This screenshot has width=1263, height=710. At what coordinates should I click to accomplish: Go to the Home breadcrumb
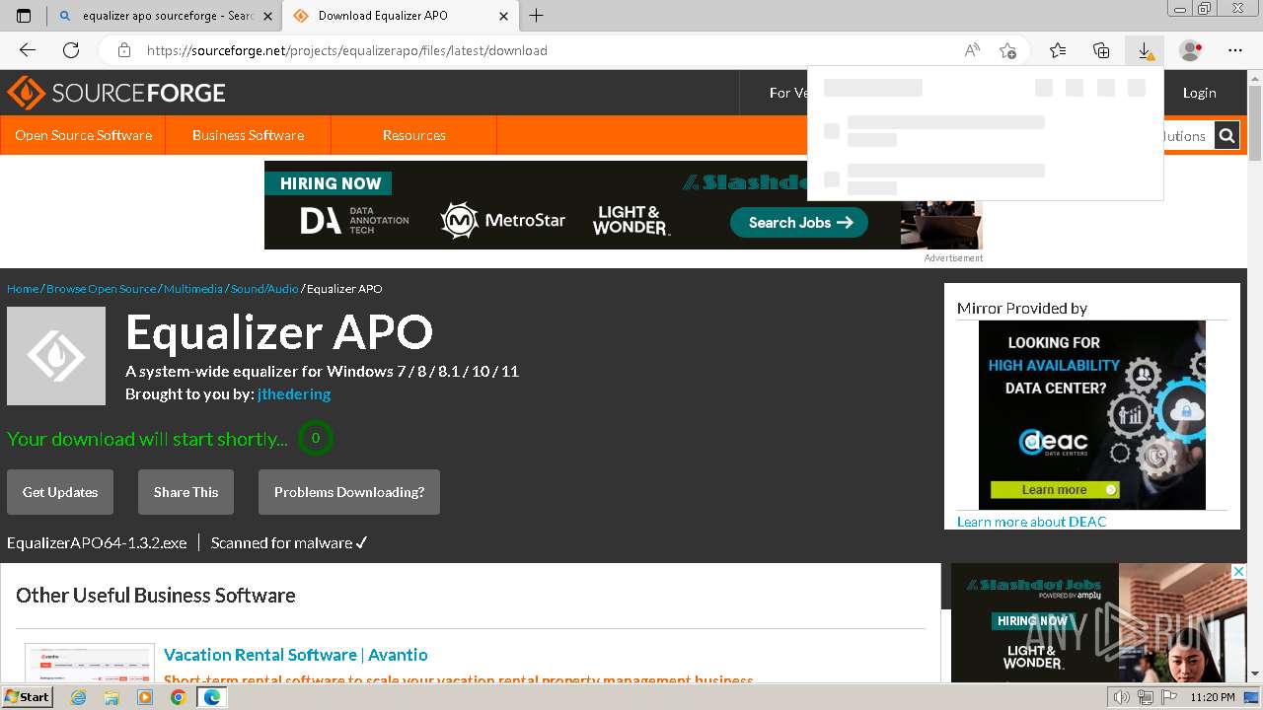(x=23, y=289)
